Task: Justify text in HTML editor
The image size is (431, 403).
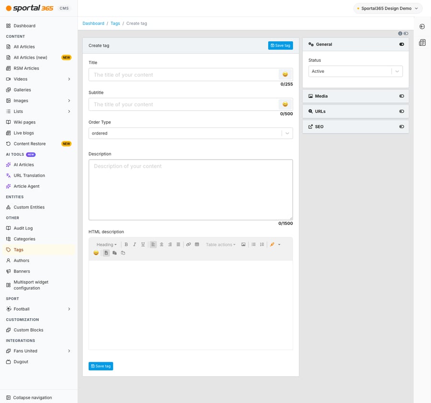Action: pos(178,244)
